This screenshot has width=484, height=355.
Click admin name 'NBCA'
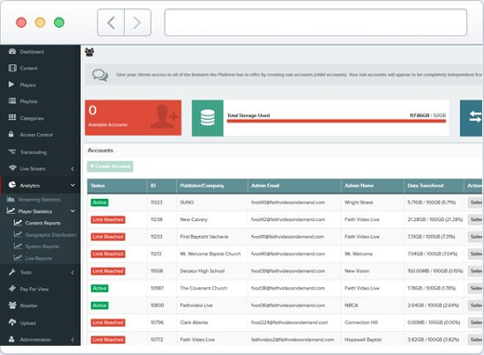(351, 305)
